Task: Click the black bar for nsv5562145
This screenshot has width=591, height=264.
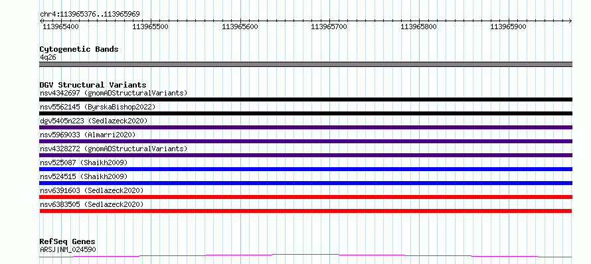Action: tap(305, 113)
